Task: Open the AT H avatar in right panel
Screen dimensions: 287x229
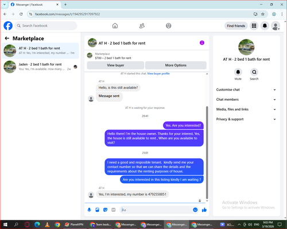Action: coord(246,47)
